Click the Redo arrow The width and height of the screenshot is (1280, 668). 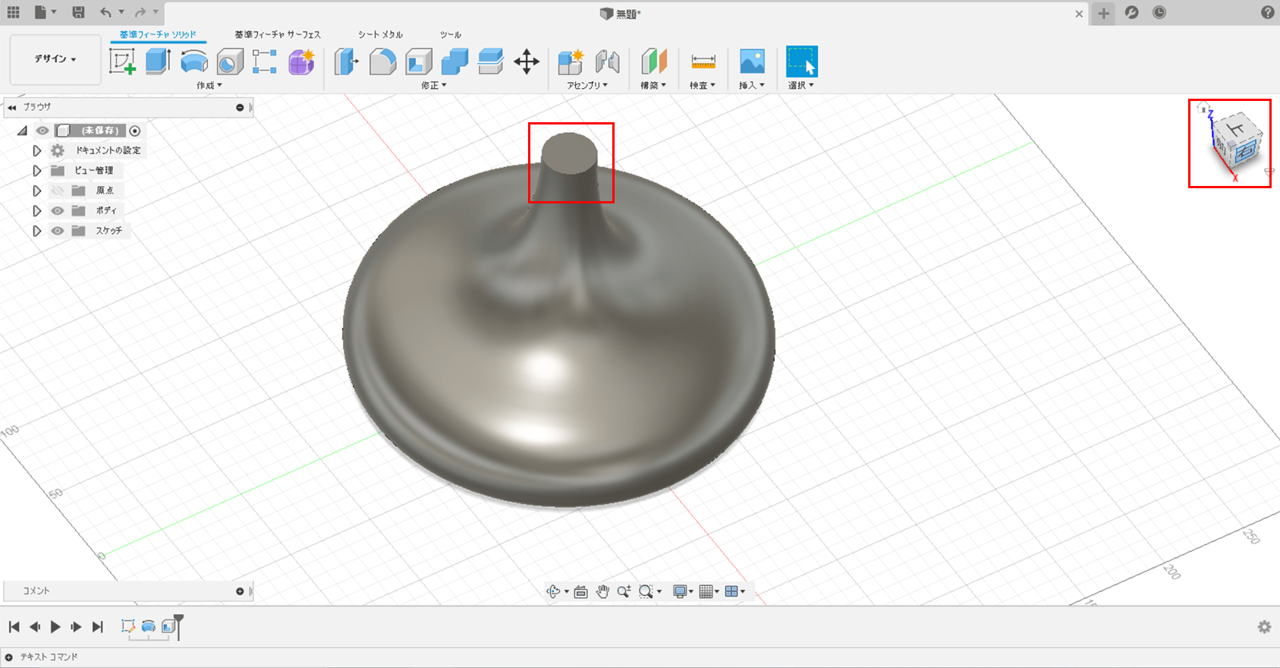(140, 12)
